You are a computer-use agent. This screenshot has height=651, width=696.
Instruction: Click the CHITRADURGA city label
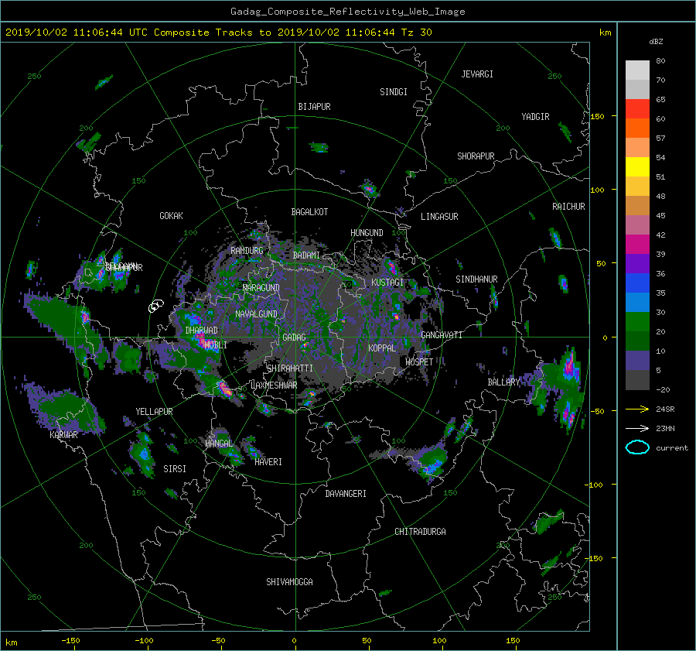pos(420,532)
